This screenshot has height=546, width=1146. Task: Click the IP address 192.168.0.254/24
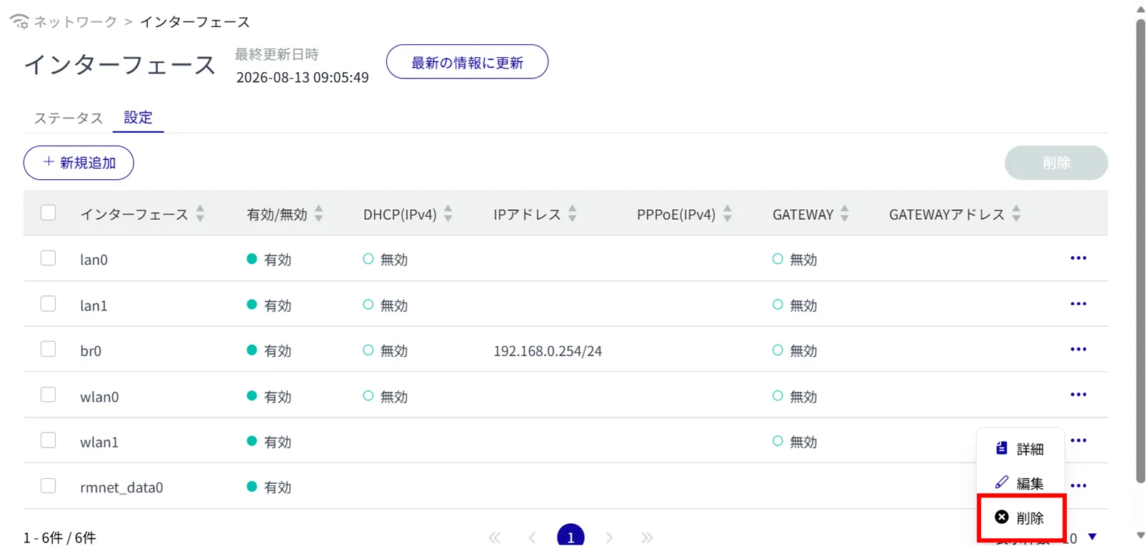click(x=548, y=350)
